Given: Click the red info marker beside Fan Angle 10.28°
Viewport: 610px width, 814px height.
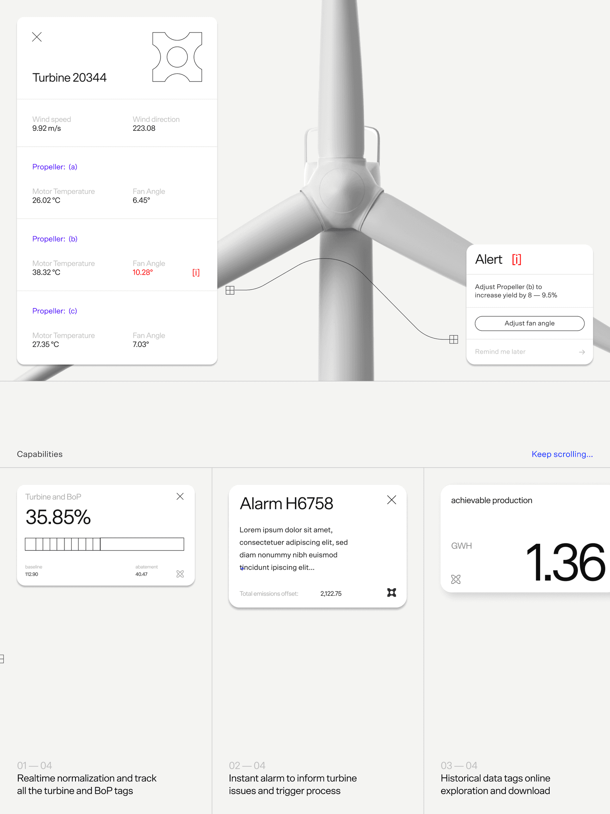Looking at the screenshot, I should [x=196, y=272].
